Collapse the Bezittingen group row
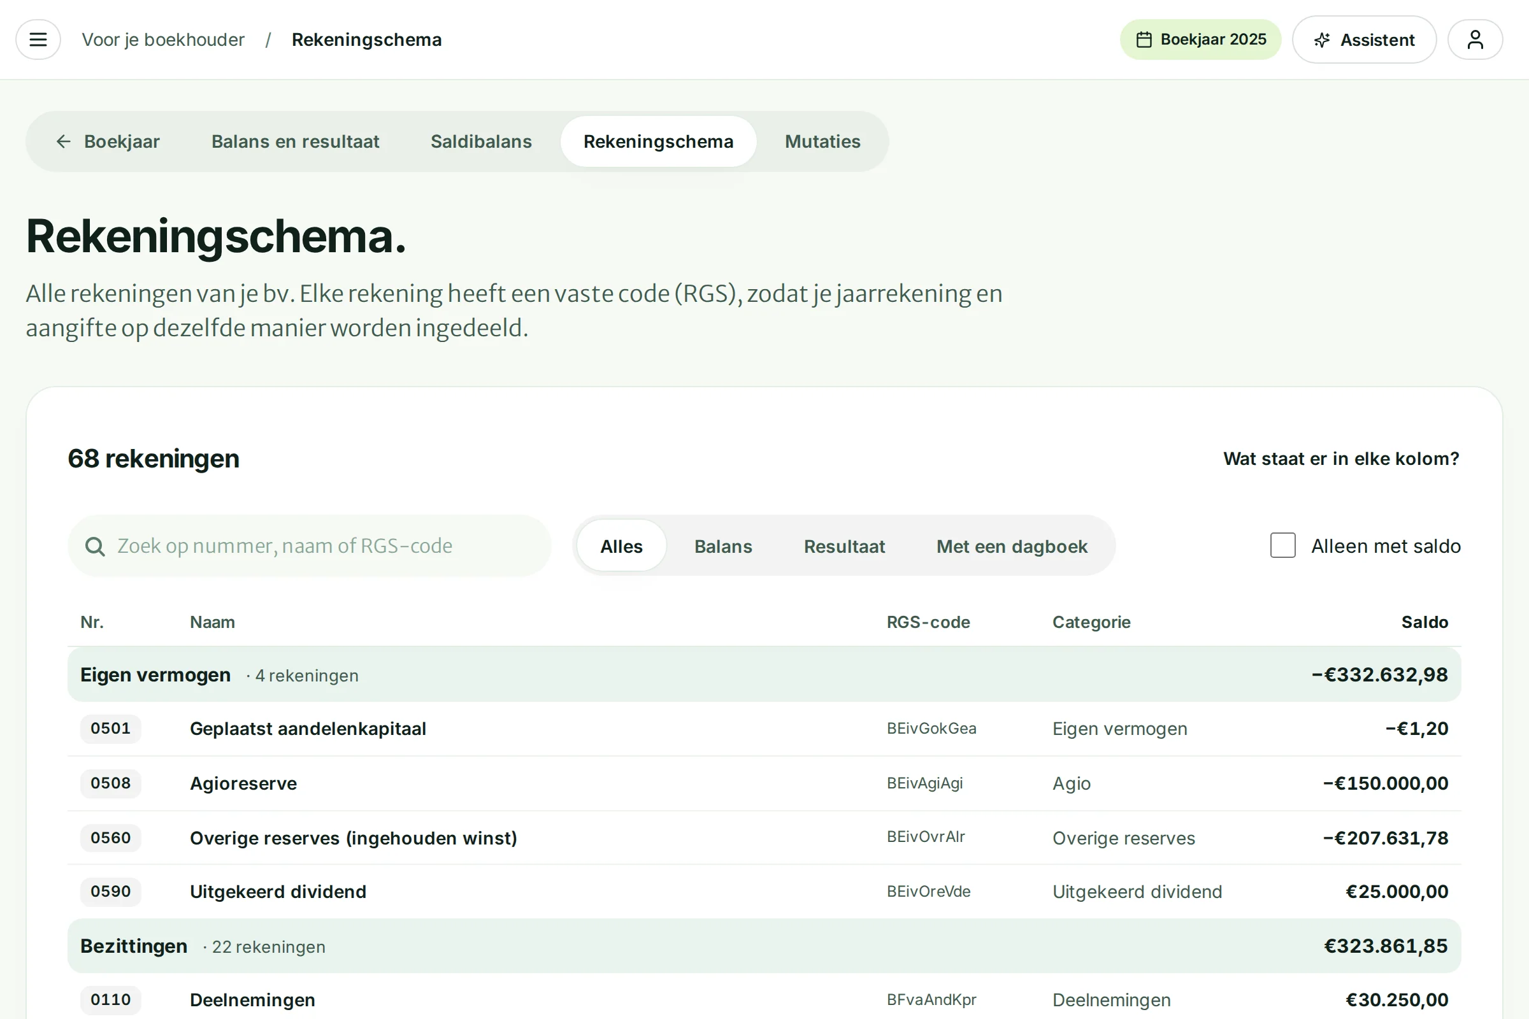 tap(764, 946)
